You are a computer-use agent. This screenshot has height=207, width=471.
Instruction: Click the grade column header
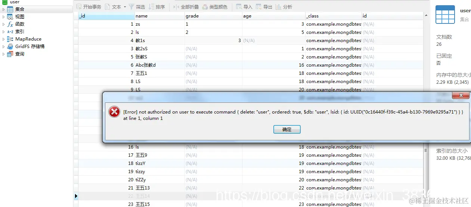[213, 16]
